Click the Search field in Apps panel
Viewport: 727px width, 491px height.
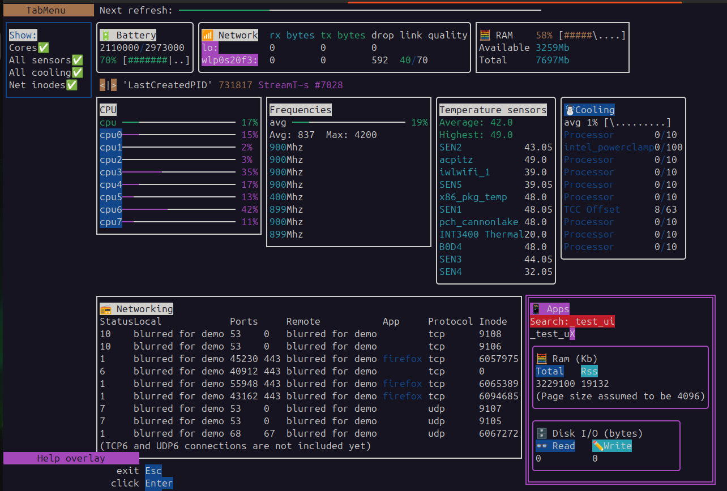tap(572, 321)
